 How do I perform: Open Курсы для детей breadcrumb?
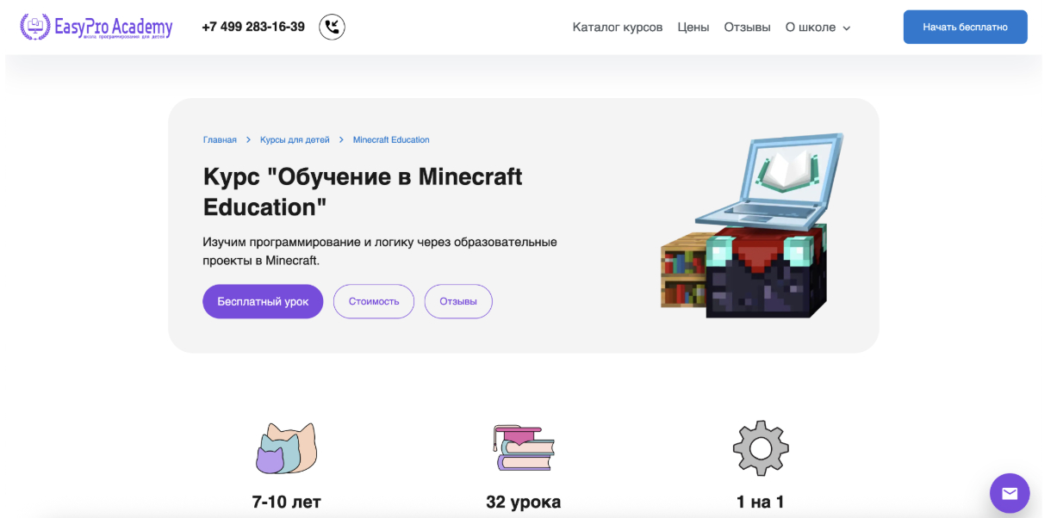[295, 139]
